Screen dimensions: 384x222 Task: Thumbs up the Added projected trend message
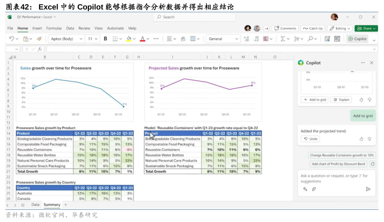(x=361, y=139)
